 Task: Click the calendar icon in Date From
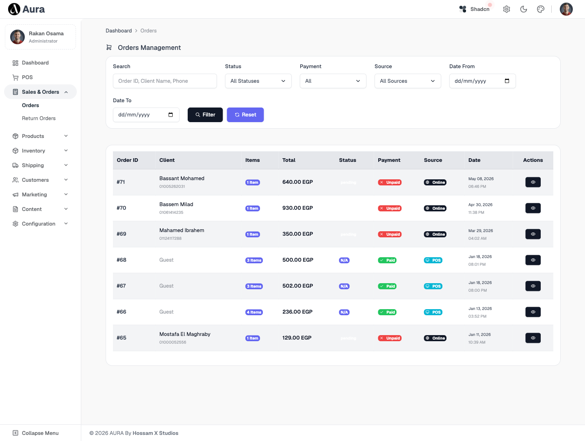507,81
